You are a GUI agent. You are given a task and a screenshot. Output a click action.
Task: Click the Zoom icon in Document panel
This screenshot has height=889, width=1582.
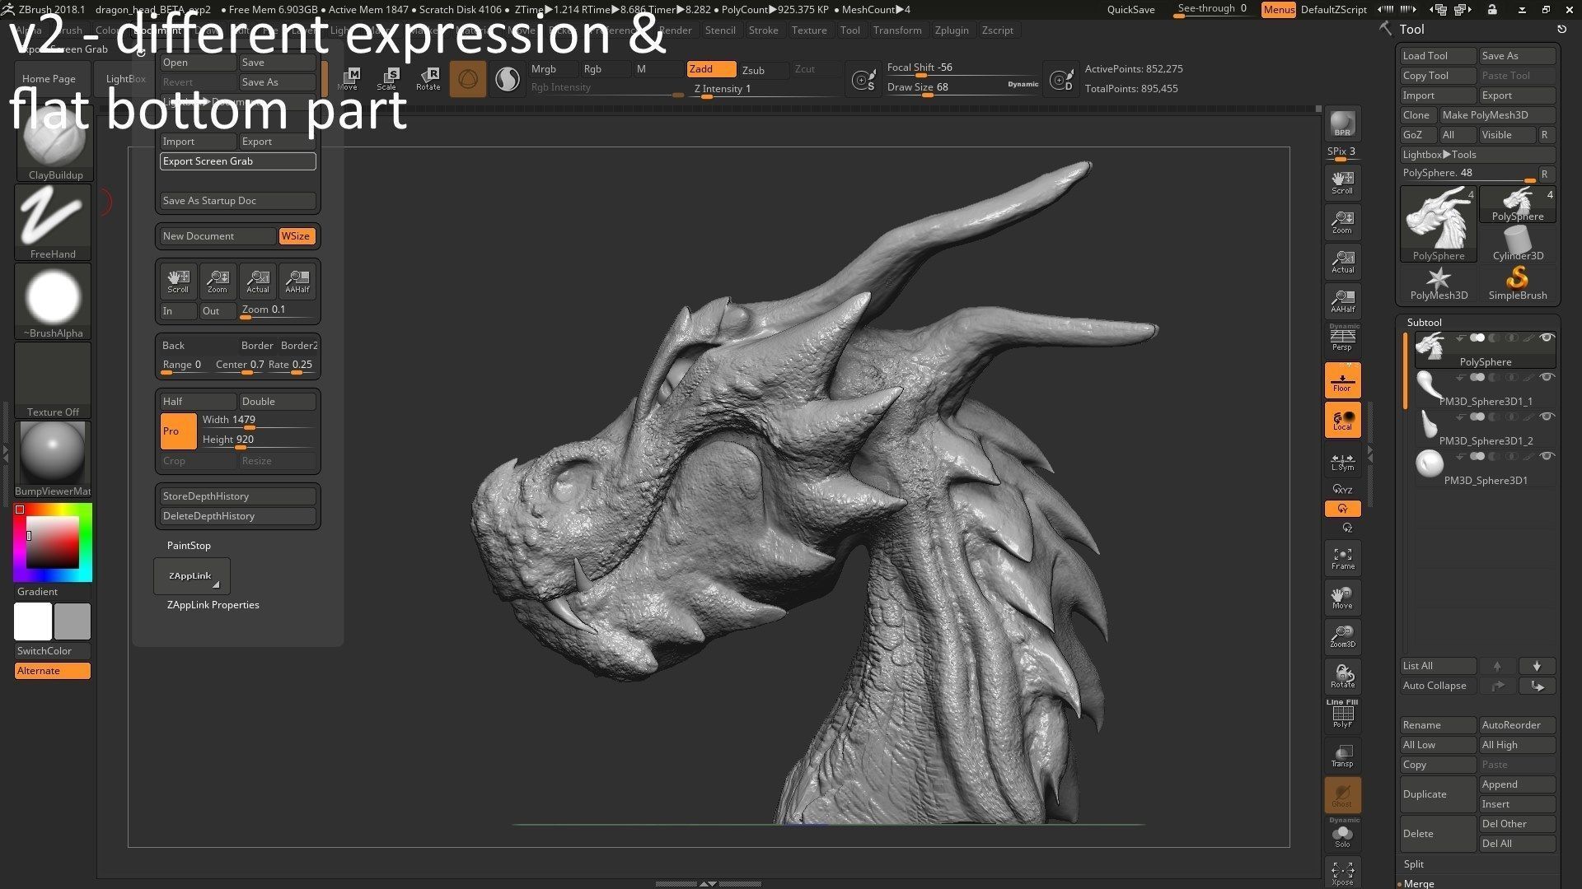218,281
